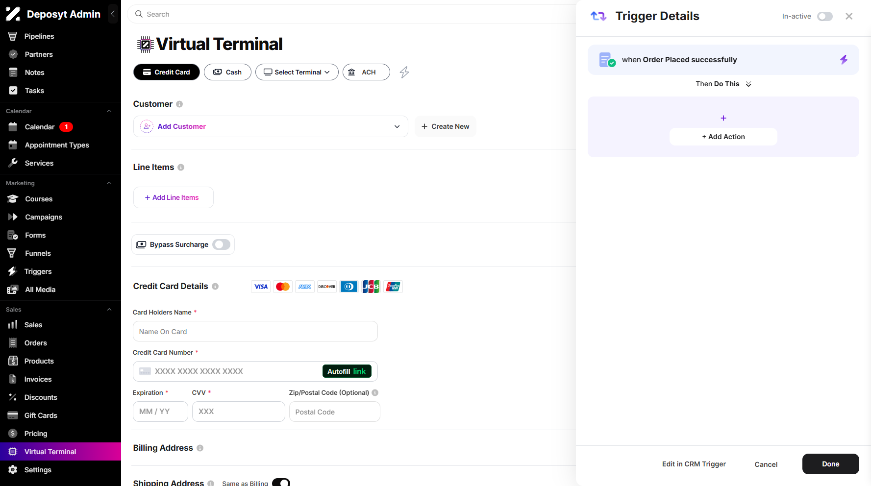The image size is (871, 486).
Task: Click the top Search field
Action: [x=351, y=14]
